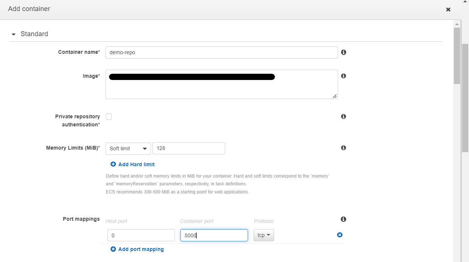Open the tcp protocol dropdown
This screenshot has height=262, width=469.
tap(264, 235)
